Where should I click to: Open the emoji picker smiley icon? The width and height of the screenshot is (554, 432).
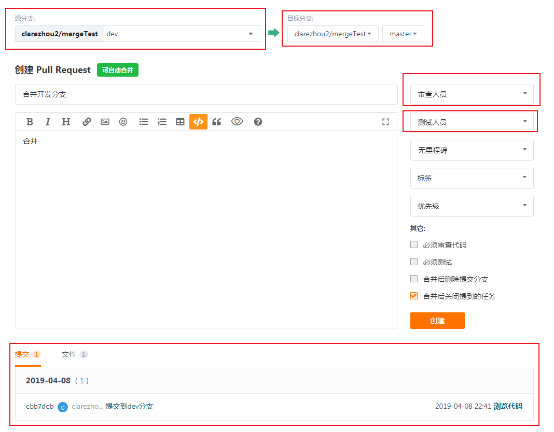tap(123, 122)
